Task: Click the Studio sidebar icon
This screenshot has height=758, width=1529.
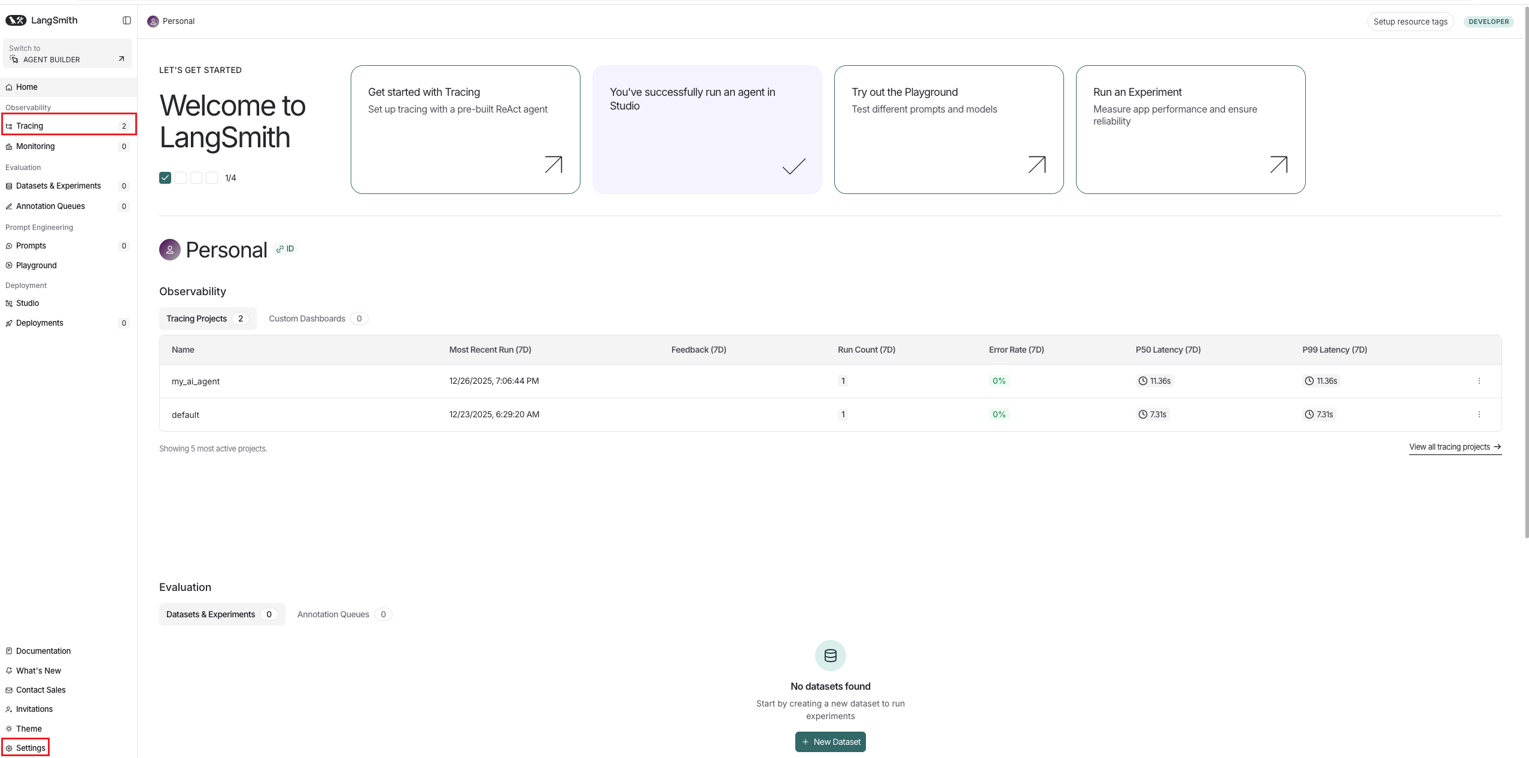Action: coord(9,304)
